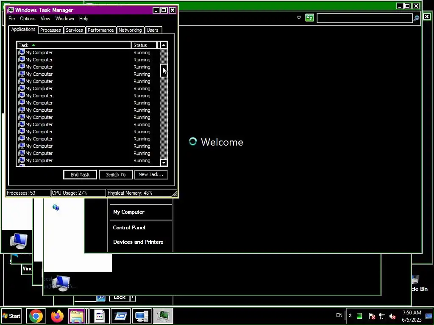
Task: Click the Physical Memory: 48% status bar entry
Action: [x=140, y=193]
